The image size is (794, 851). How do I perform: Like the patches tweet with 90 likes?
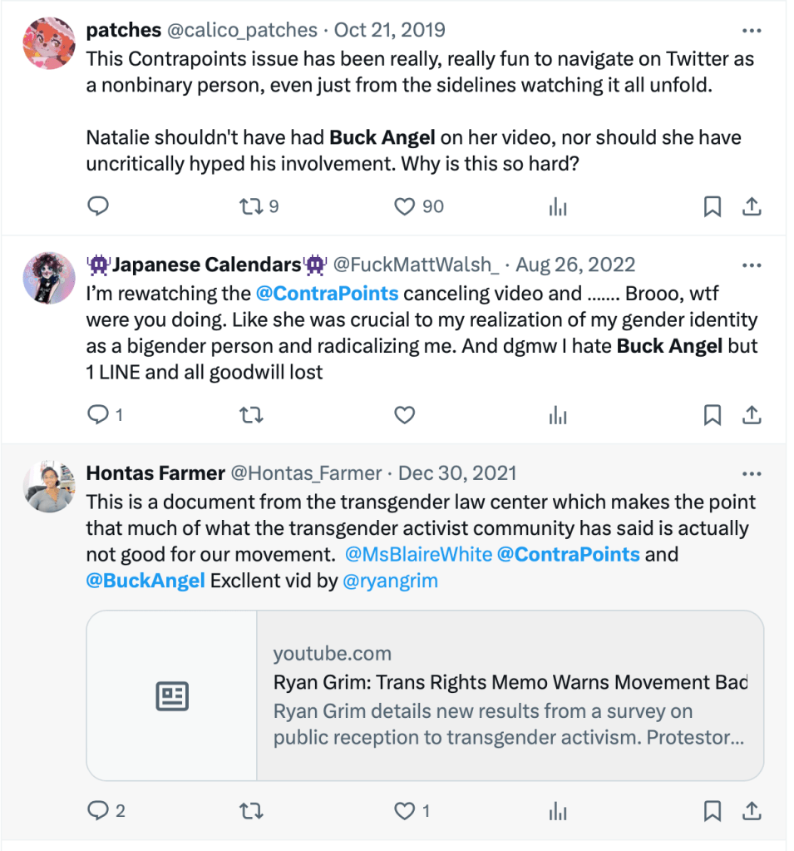(x=405, y=207)
